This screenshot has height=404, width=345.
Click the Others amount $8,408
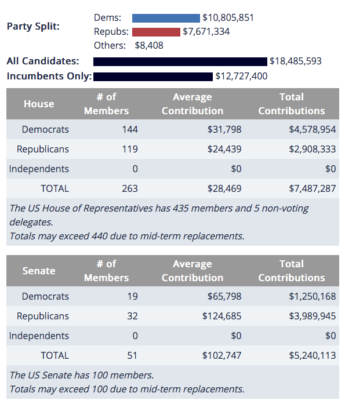pos(149,46)
